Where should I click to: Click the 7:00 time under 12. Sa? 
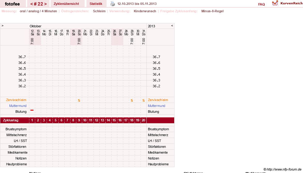(x=32, y=41)
